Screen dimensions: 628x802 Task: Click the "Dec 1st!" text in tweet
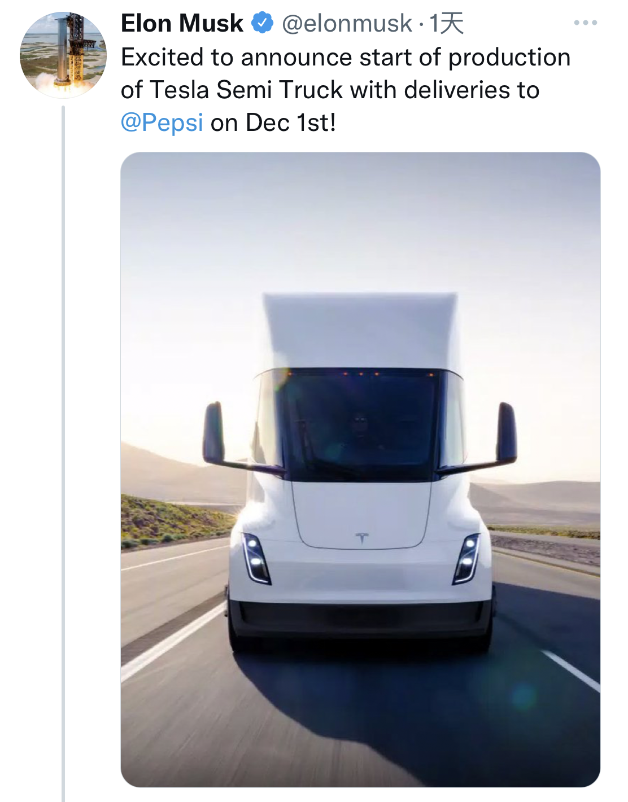point(291,122)
